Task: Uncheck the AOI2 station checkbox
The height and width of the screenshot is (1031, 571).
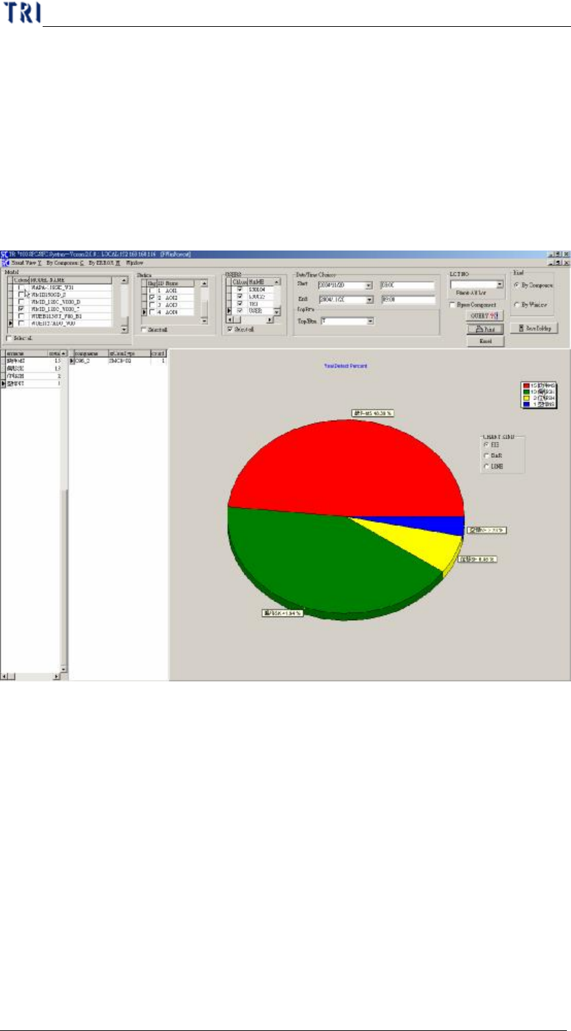Action: pyautogui.click(x=152, y=297)
